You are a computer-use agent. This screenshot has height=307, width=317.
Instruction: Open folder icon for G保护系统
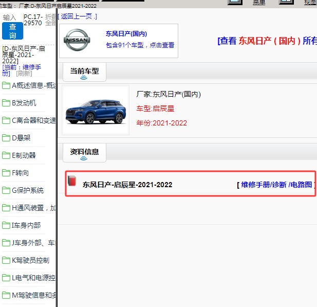(x=6, y=190)
